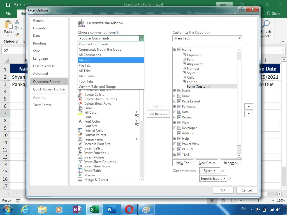Click the Remove button
287x215 pixels.
pos(158,114)
